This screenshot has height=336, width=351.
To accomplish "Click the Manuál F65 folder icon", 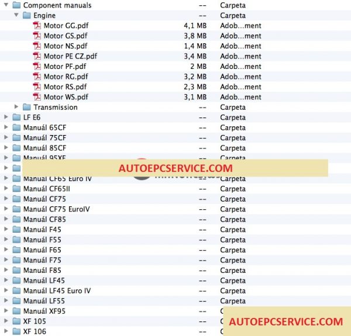I will 16,250.
